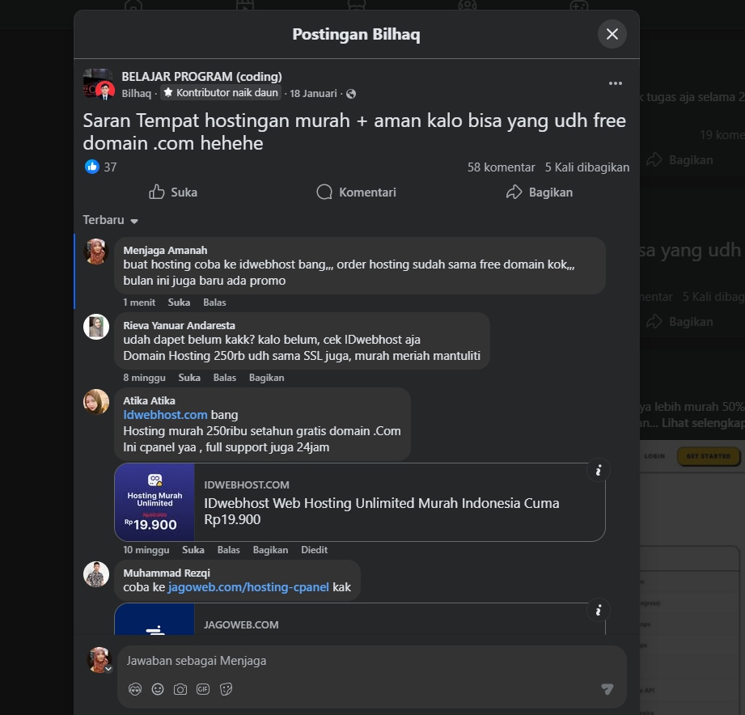Expand the Terbaru comment sorting dropdown
This screenshot has height=715, width=745.
111,220
